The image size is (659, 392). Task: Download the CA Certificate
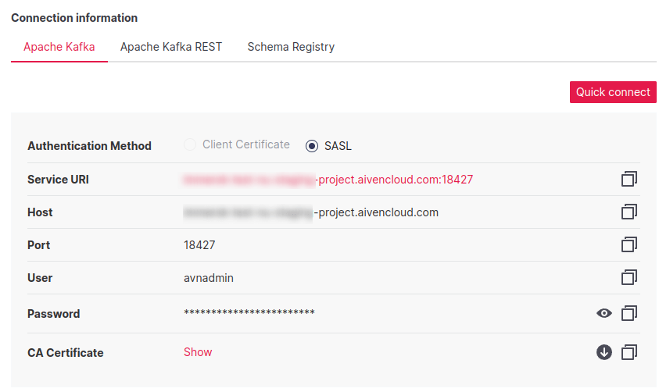click(603, 353)
